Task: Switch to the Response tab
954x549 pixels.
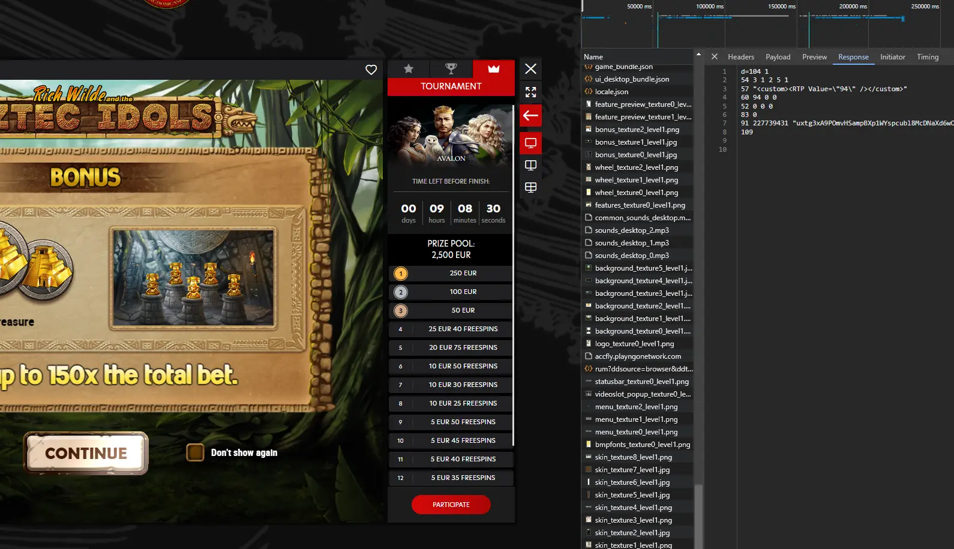Action: pos(853,57)
